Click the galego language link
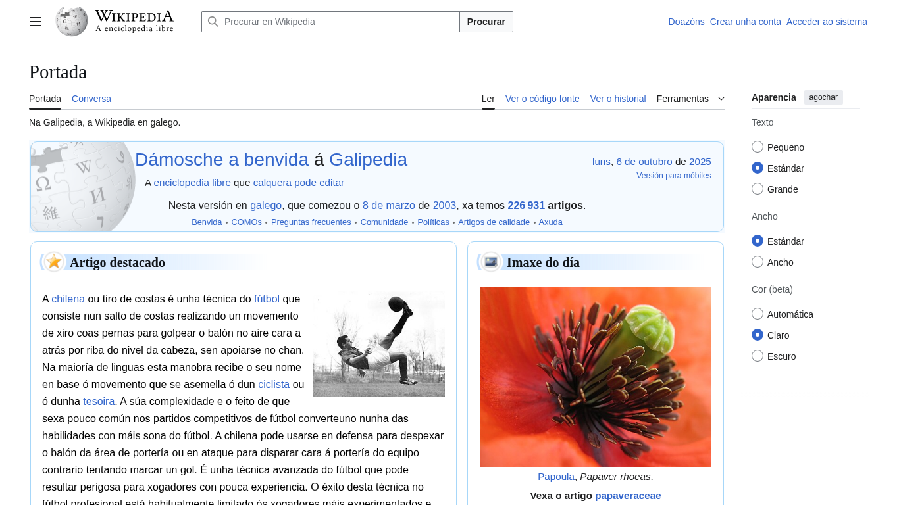This screenshot has width=899, height=505. click(266, 206)
